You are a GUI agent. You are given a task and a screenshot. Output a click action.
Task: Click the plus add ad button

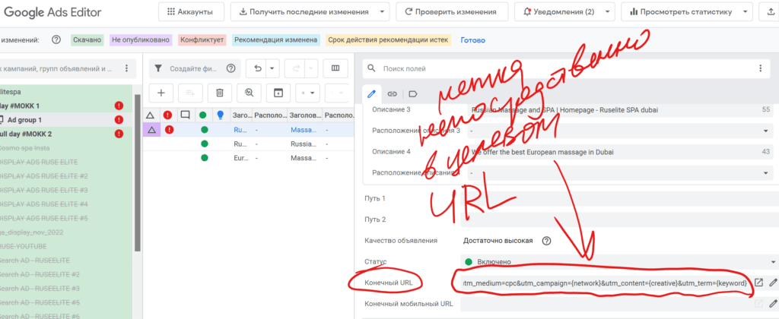(161, 92)
